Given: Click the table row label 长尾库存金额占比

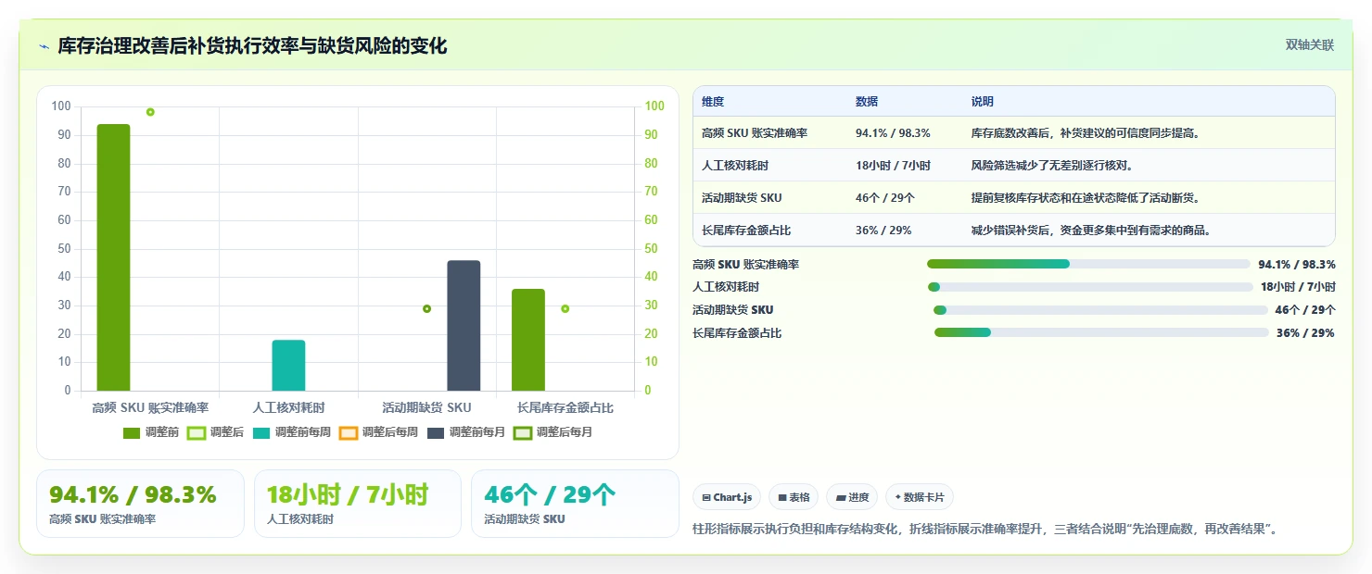Looking at the screenshot, I should [746, 231].
